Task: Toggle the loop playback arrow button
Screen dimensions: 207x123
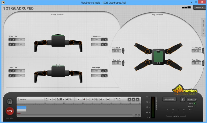Action: tap(116, 99)
